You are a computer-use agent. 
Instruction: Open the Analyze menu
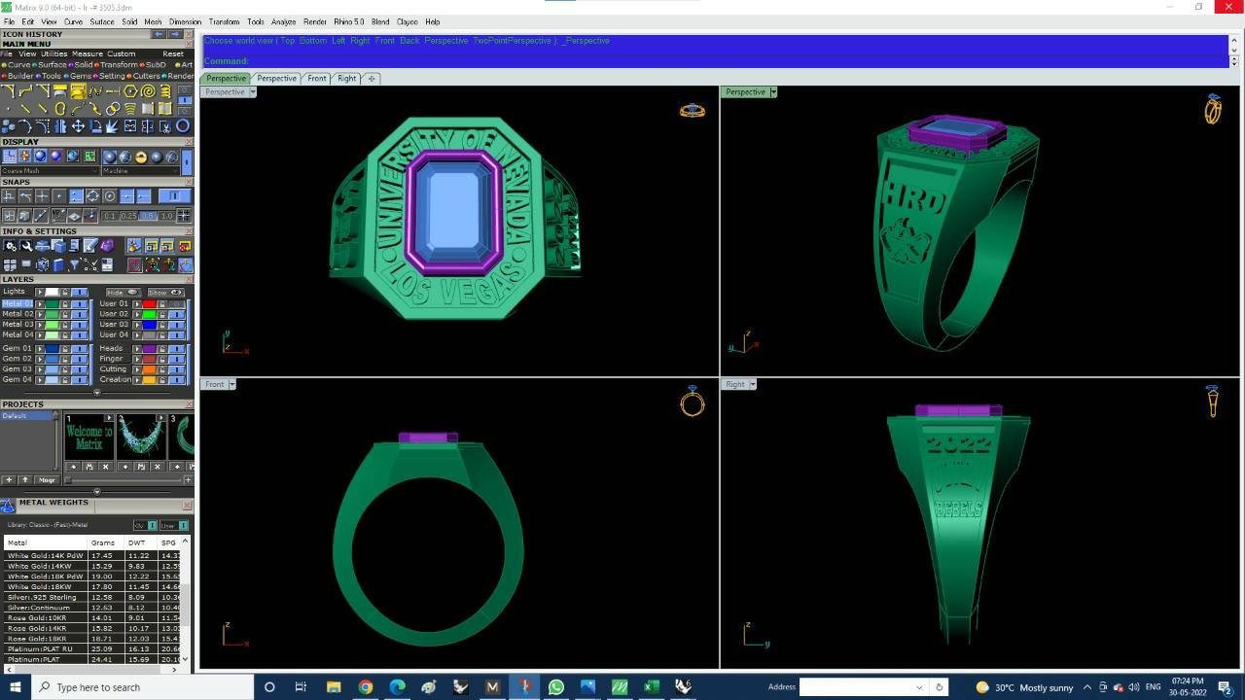coord(283,21)
